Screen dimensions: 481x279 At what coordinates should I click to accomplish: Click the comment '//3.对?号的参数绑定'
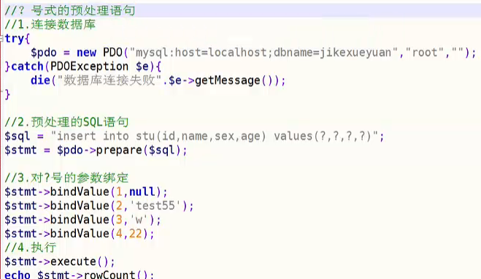[x=66, y=178]
